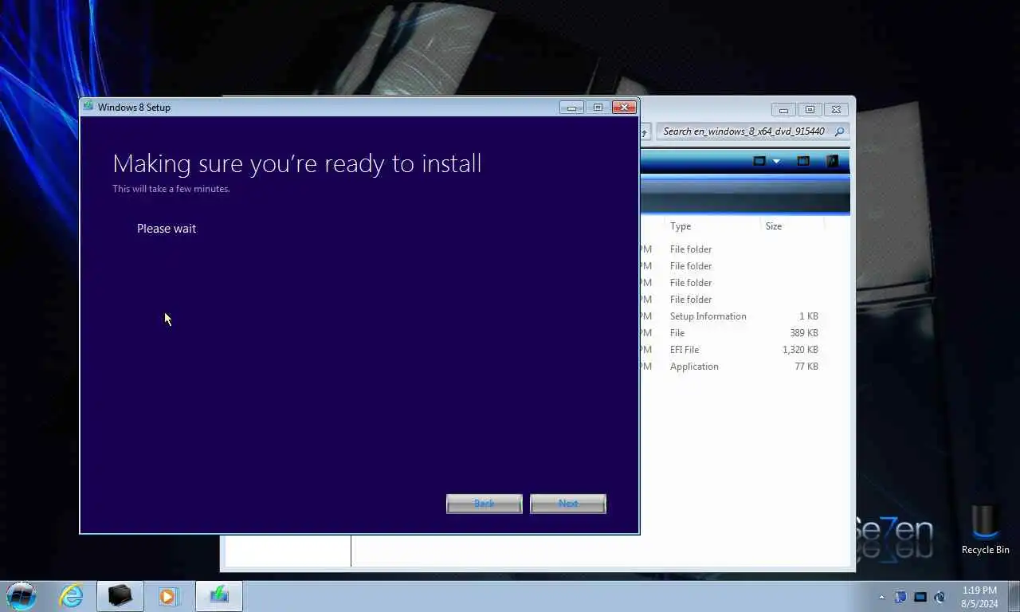This screenshot has height=612, width=1020.
Task: Click the Action Center flag tray icon
Action: pos(900,597)
